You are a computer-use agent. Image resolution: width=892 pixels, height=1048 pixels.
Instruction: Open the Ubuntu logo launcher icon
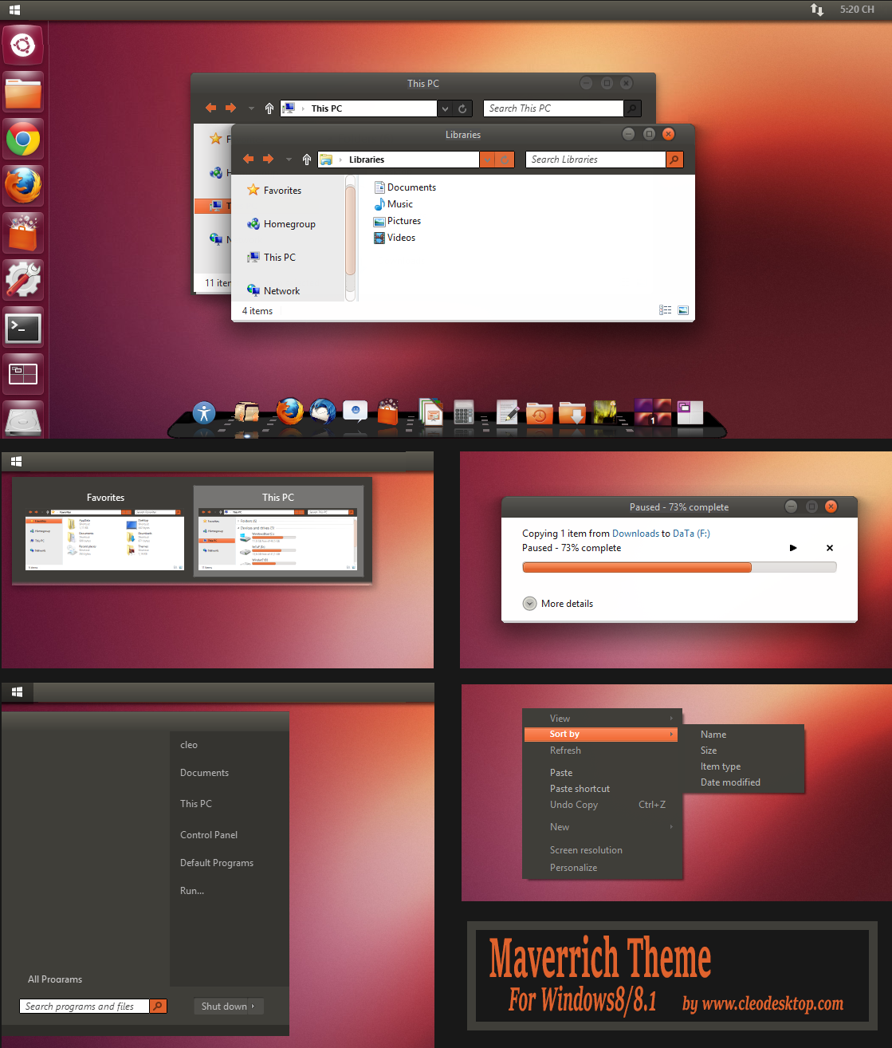(23, 45)
